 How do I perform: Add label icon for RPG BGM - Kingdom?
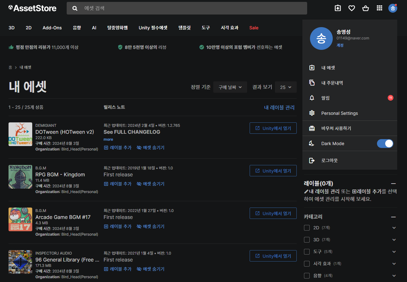tap(106, 184)
